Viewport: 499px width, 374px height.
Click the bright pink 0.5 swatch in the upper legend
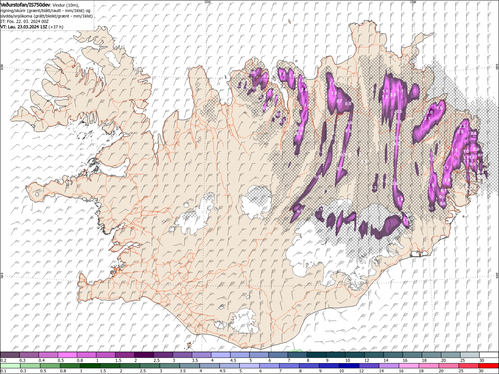pyautogui.click(x=67, y=355)
